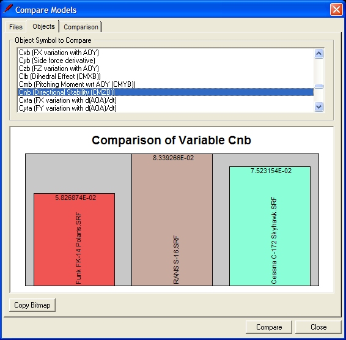Click the Compare button

(x=269, y=327)
